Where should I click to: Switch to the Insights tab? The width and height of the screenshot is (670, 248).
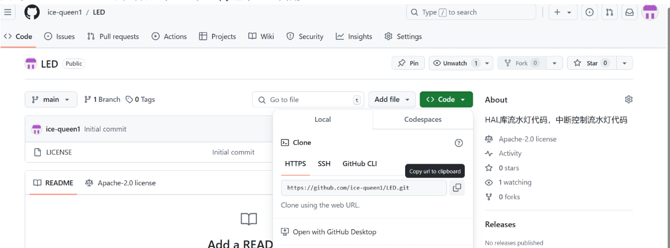pyautogui.click(x=354, y=37)
